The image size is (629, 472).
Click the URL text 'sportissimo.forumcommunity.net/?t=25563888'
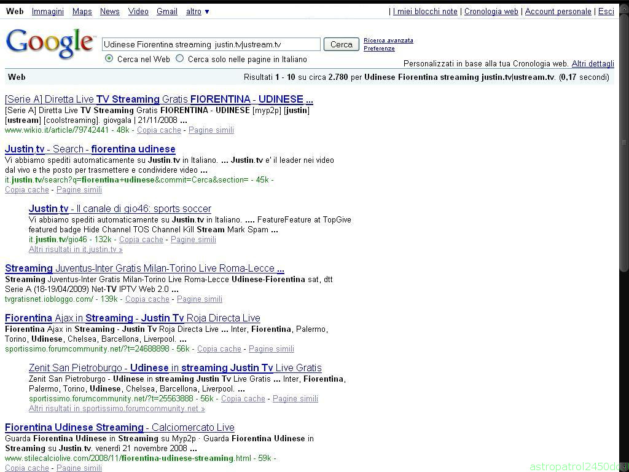111,398
